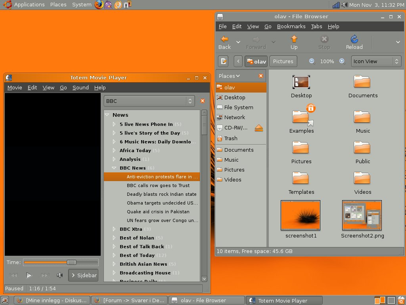Expand the Best of Today tree node
Screen dimensions: 406x305
coord(114,255)
